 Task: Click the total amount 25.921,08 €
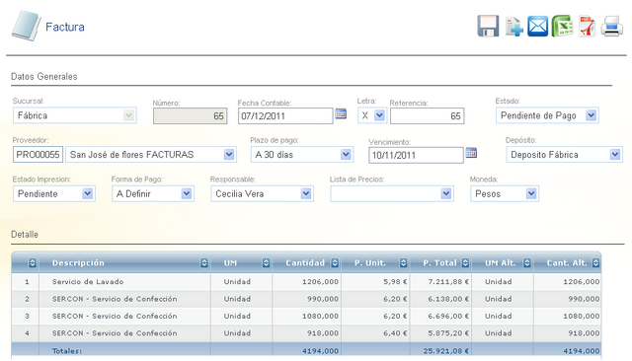point(445,351)
